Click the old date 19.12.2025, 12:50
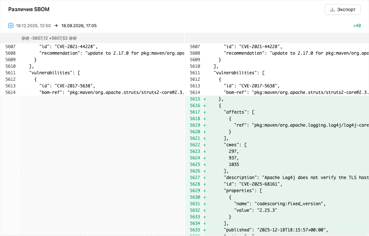 (33, 26)
